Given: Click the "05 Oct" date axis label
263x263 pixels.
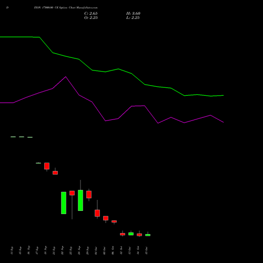Looking at the screenshot, I should point(104,250).
